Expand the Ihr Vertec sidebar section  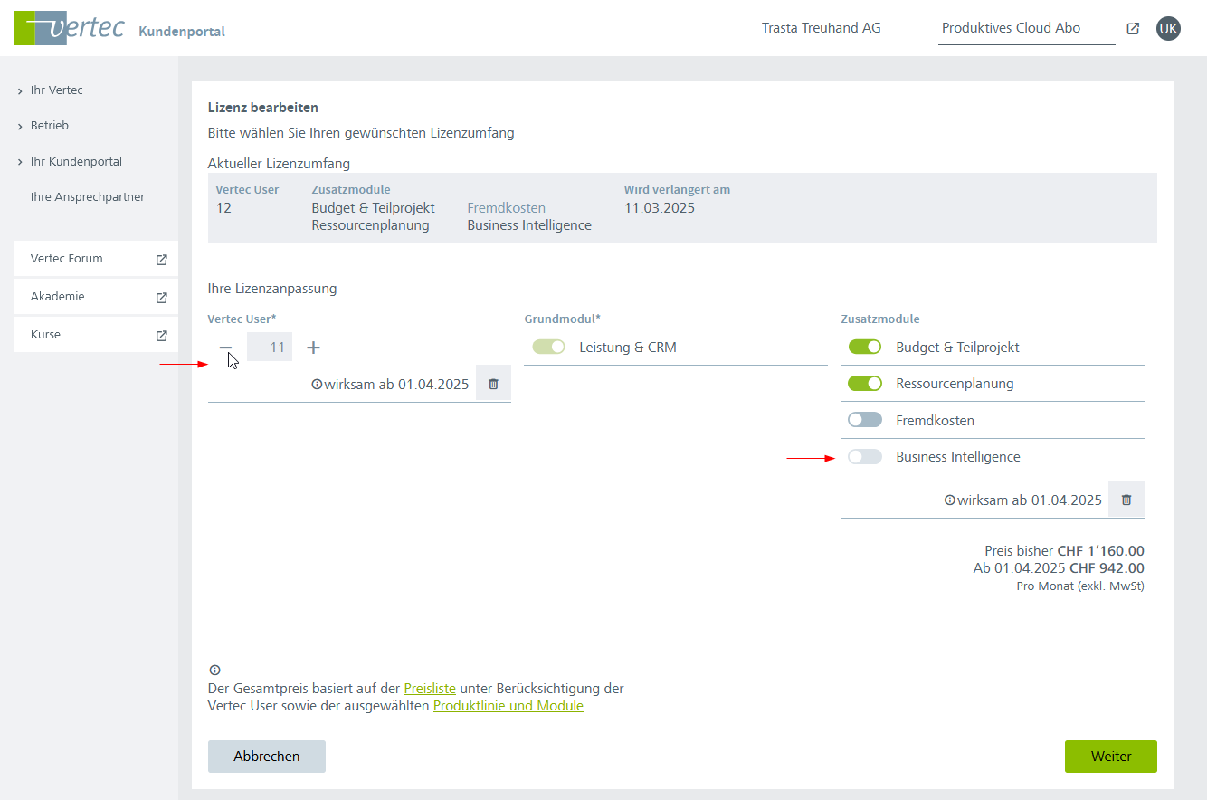(56, 90)
